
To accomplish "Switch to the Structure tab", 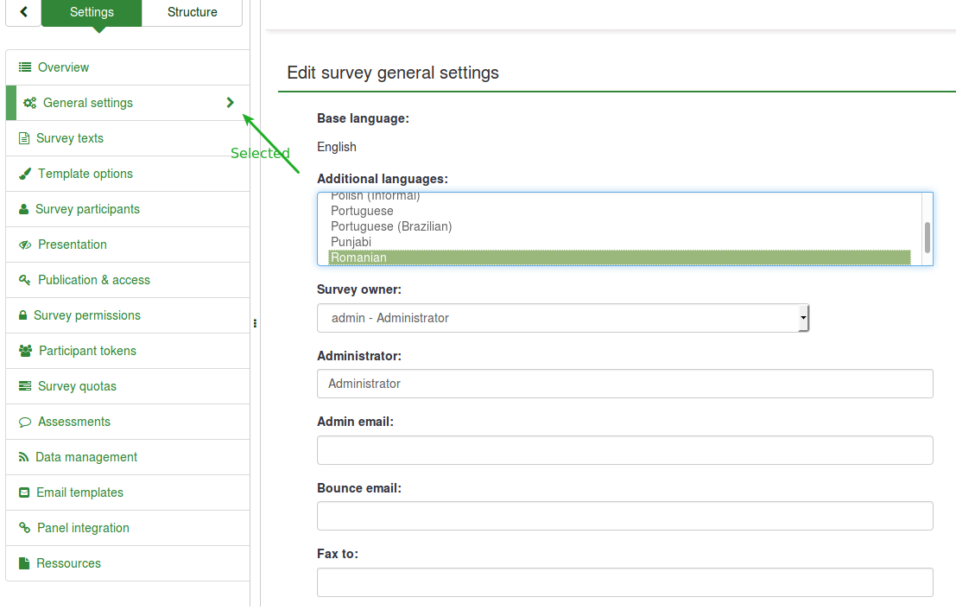I will [192, 12].
